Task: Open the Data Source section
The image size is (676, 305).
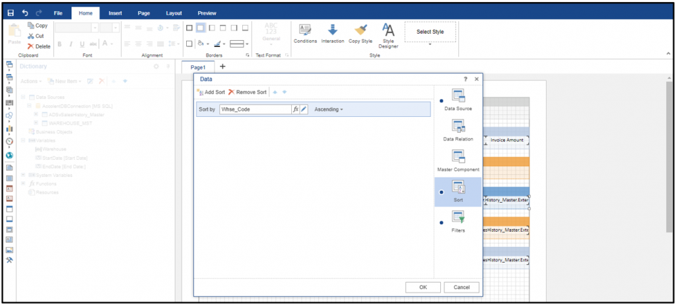Action: tap(458, 100)
